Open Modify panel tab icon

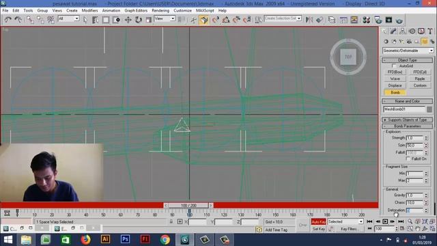pyautogui.click(x=393, y=31)
